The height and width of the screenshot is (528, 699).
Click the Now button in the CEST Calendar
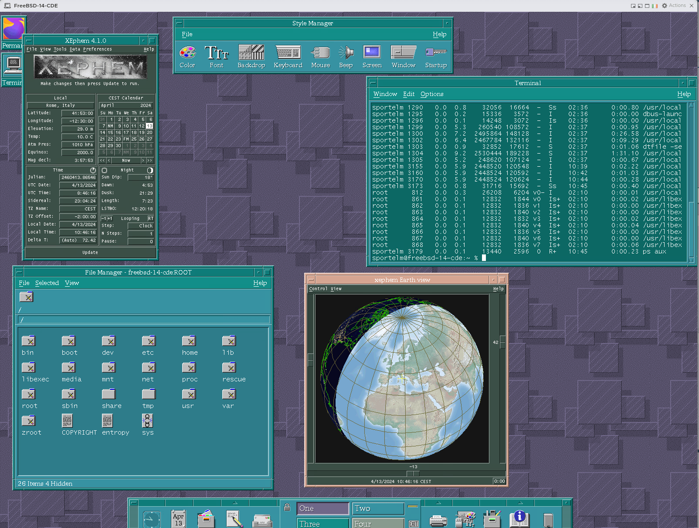coord(126,160)
